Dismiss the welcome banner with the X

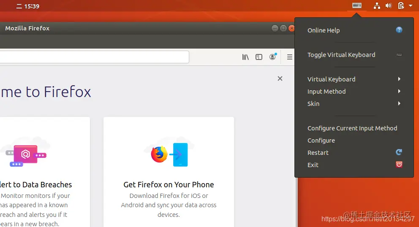(x=280, y=78)
